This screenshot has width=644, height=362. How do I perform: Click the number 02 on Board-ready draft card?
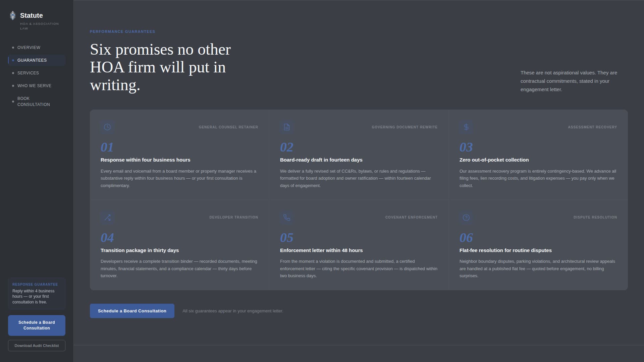tap(286, 147)
